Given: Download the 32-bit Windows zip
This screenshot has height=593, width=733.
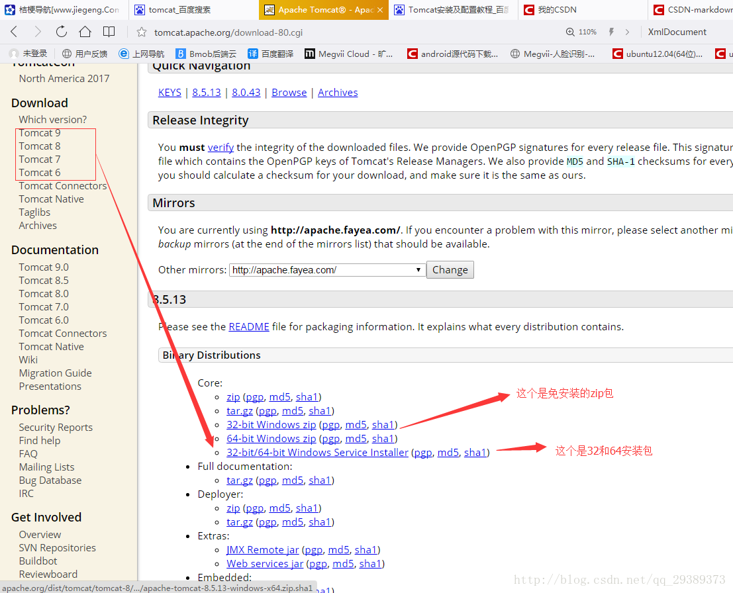Looking at the screenshot, I should coord(271,425).
